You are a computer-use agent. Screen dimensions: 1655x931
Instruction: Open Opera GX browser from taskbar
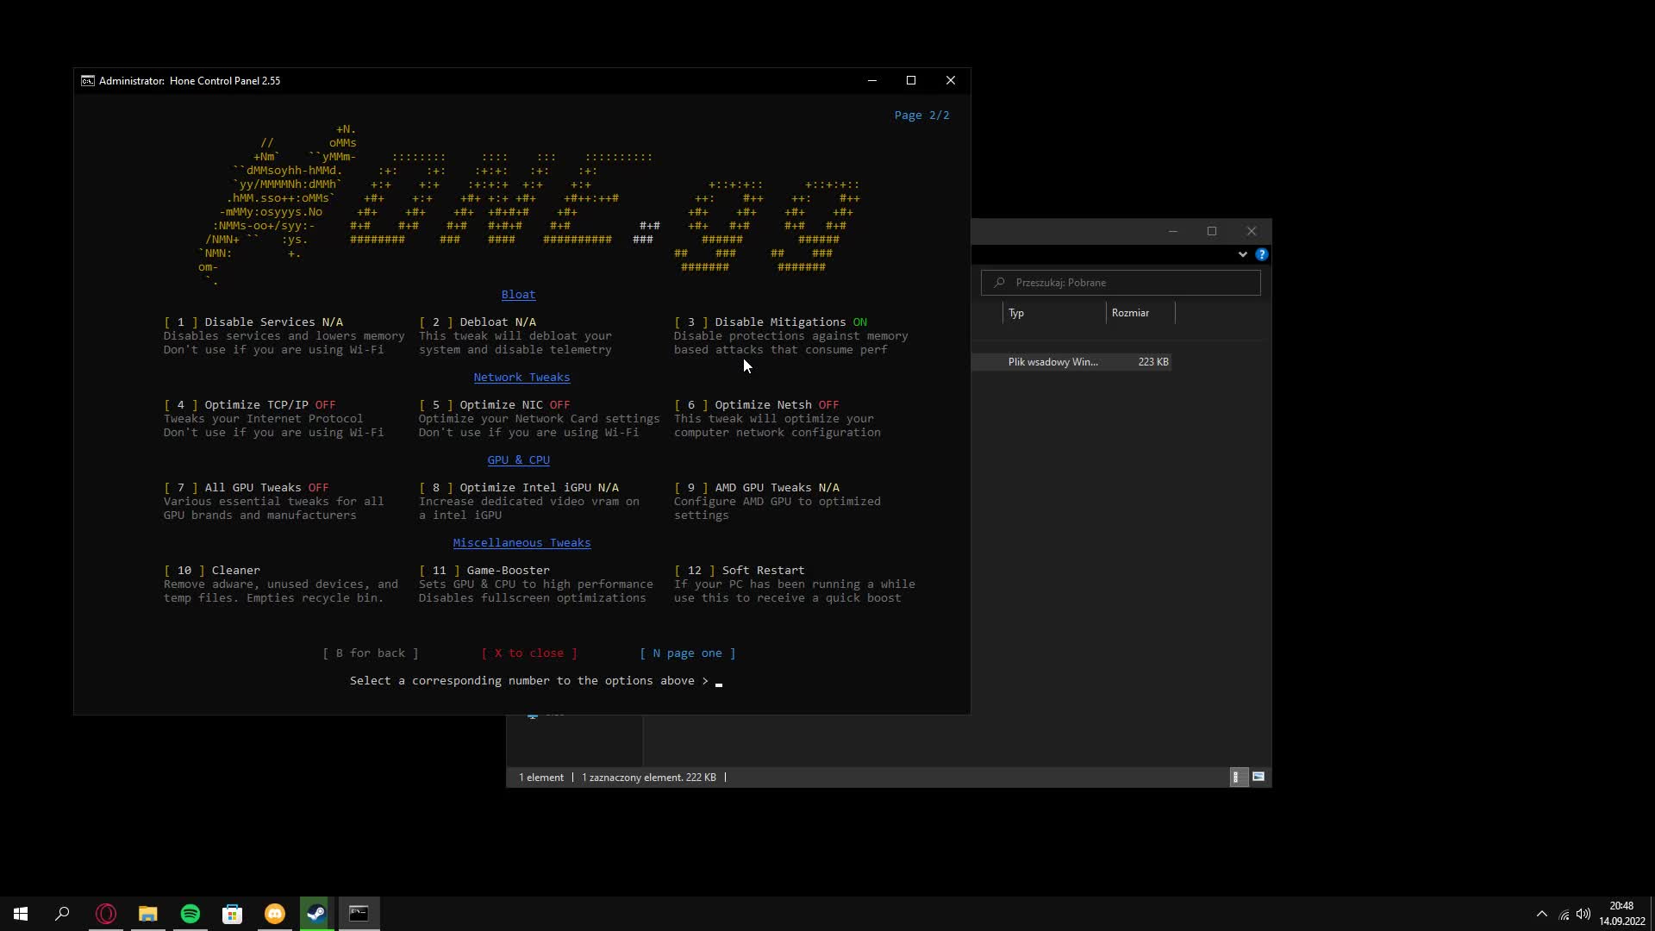click(106, 914)
